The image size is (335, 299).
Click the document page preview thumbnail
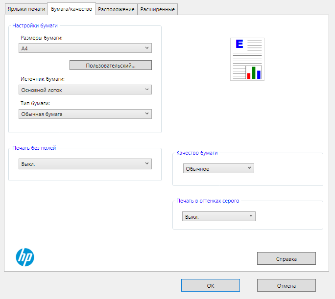[247, 59]
